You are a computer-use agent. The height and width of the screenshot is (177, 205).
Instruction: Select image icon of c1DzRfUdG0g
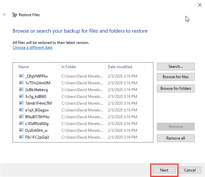point(21,123)
